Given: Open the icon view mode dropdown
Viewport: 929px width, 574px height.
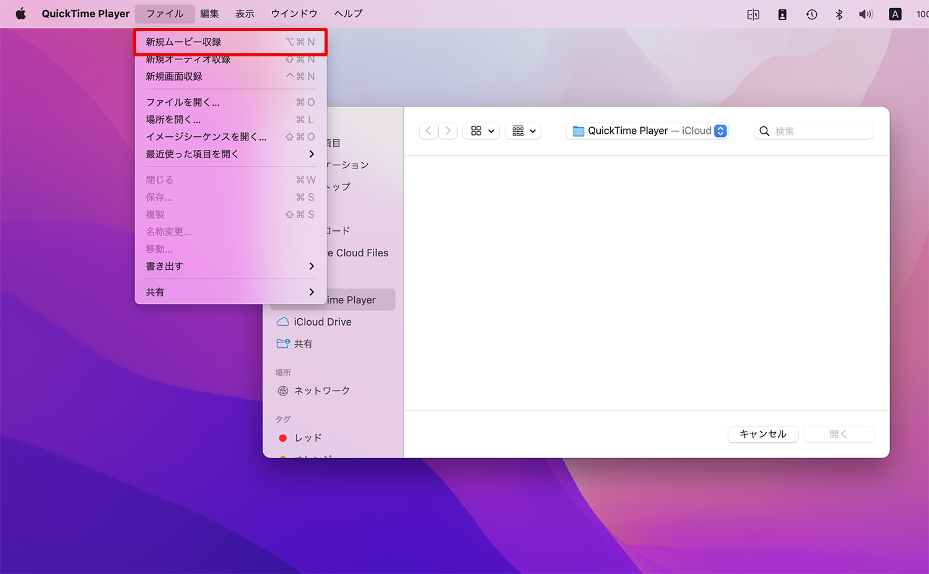Looking at the screenshot, I should [x=481, y=131].
